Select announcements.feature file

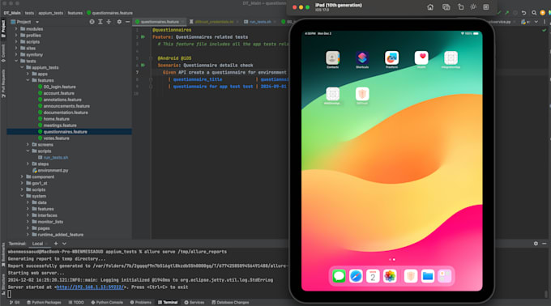tap(66, 106)
